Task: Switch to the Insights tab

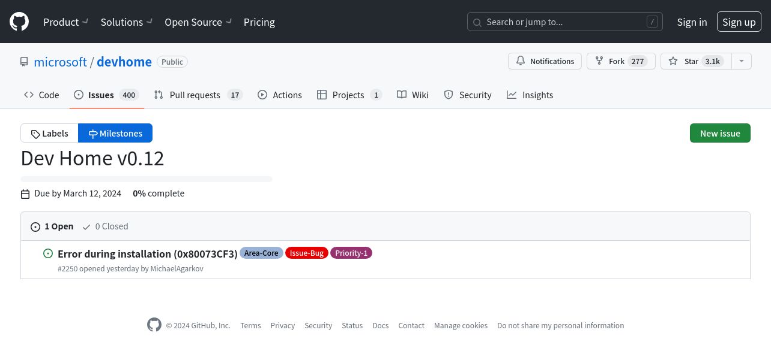Action: point(530,95)
